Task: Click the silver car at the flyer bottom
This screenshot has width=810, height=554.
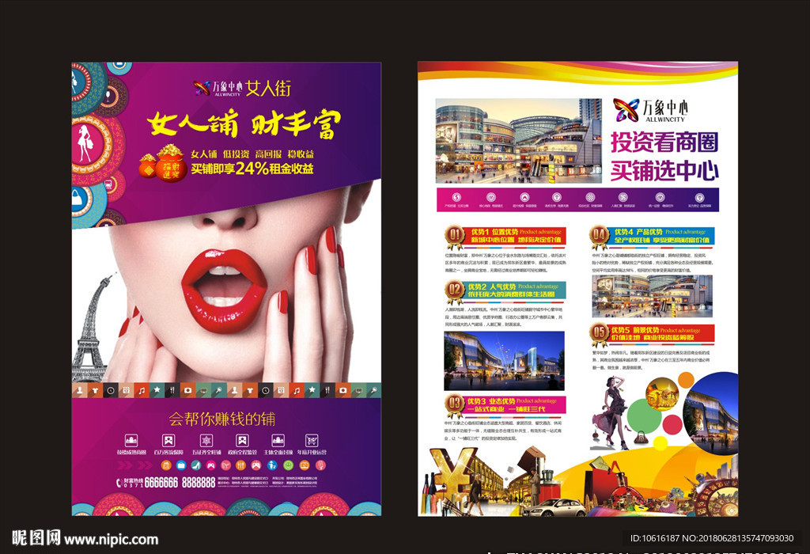Action: [555, 507]
